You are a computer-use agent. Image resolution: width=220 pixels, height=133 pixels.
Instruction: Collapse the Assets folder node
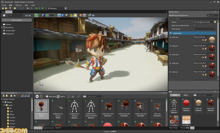tap(4, 105)
